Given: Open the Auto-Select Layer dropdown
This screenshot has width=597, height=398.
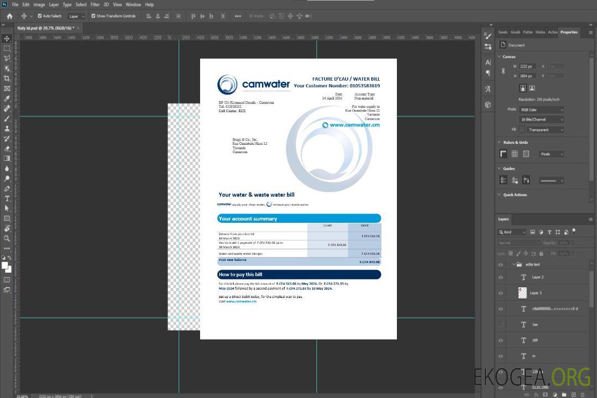Looking at the screenshot, I should (x=76, y=17).
